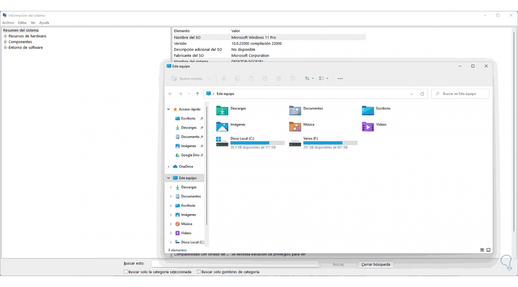This screenshot has width=518, height=287.
Task: Expand Disco Local (C:) in navigation tree
Action: [171, 242]
